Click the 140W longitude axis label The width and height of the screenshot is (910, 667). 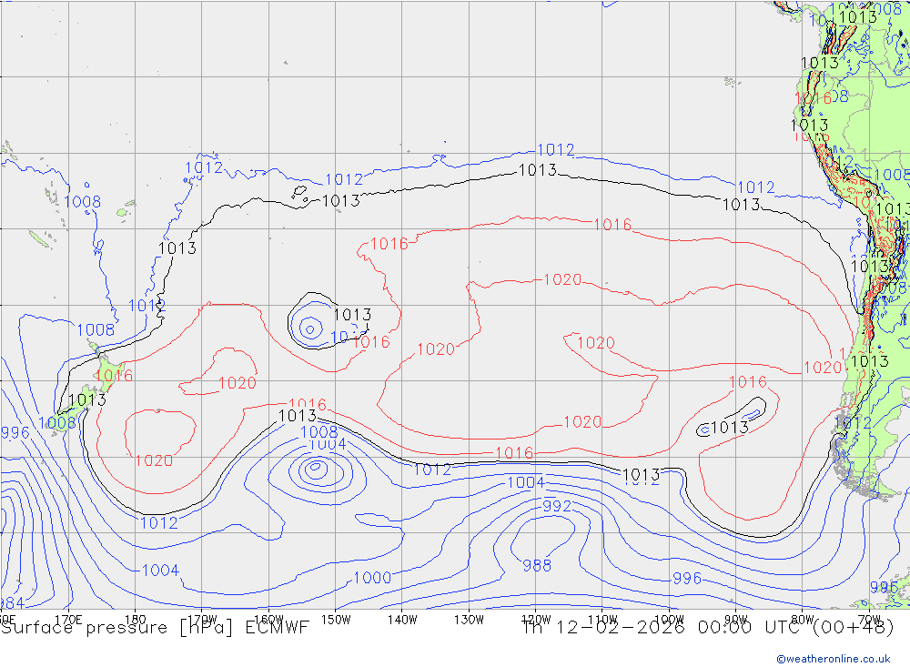pyautogui.click(x=402, y=620)
